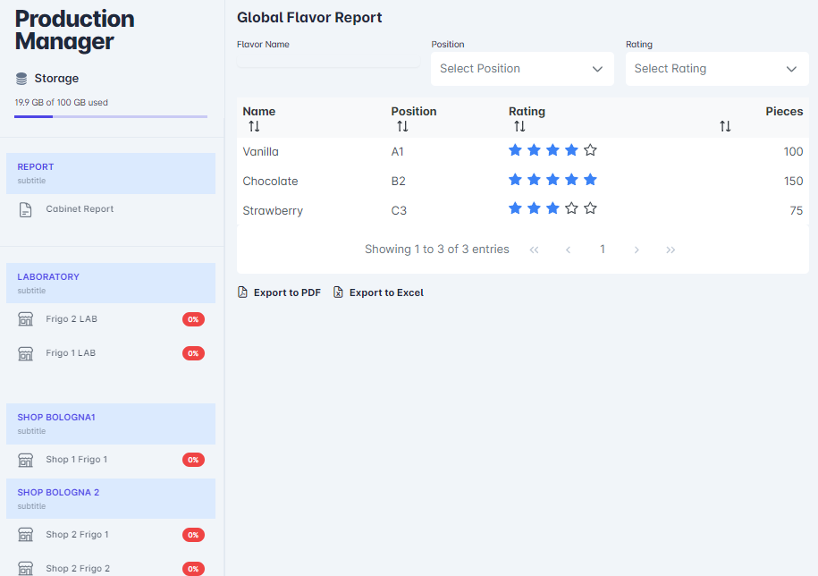The height and width of the screenshot is (576, 818).
Task: Click the Export to Excel file icon
Action: (x=338, y=292)
